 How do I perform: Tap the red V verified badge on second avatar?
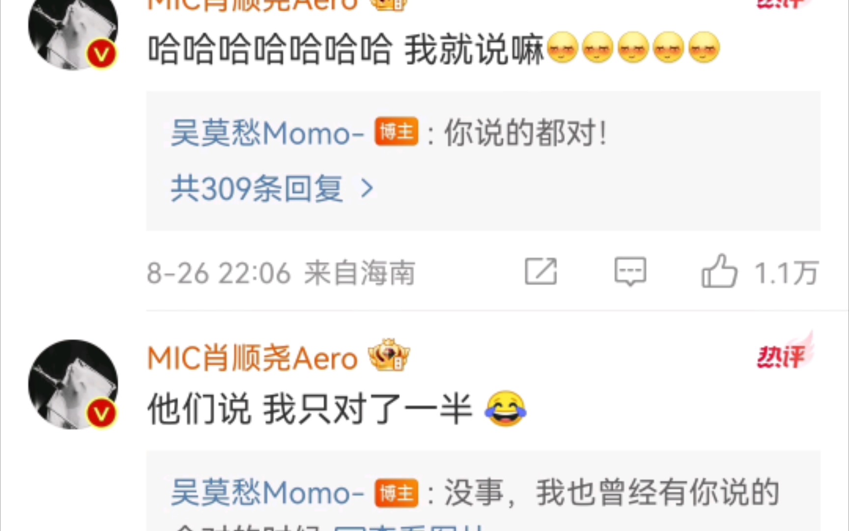[x=102, y=413]
